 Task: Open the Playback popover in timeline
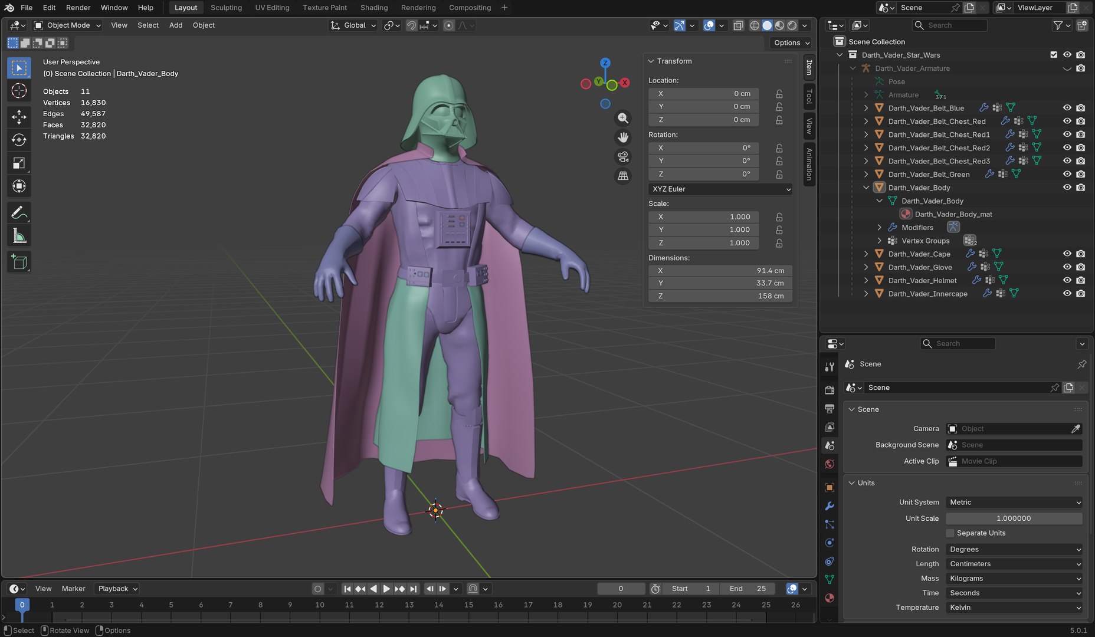click(x=117, y=589)
